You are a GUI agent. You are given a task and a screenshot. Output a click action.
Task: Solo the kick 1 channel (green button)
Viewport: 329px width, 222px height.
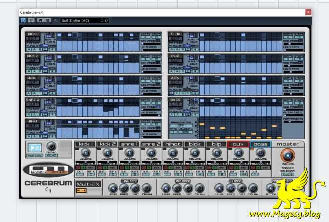click(84, 168)
